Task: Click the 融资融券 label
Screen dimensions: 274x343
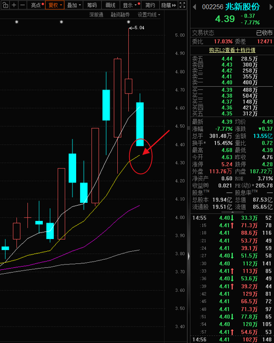Action: (120, 15)
